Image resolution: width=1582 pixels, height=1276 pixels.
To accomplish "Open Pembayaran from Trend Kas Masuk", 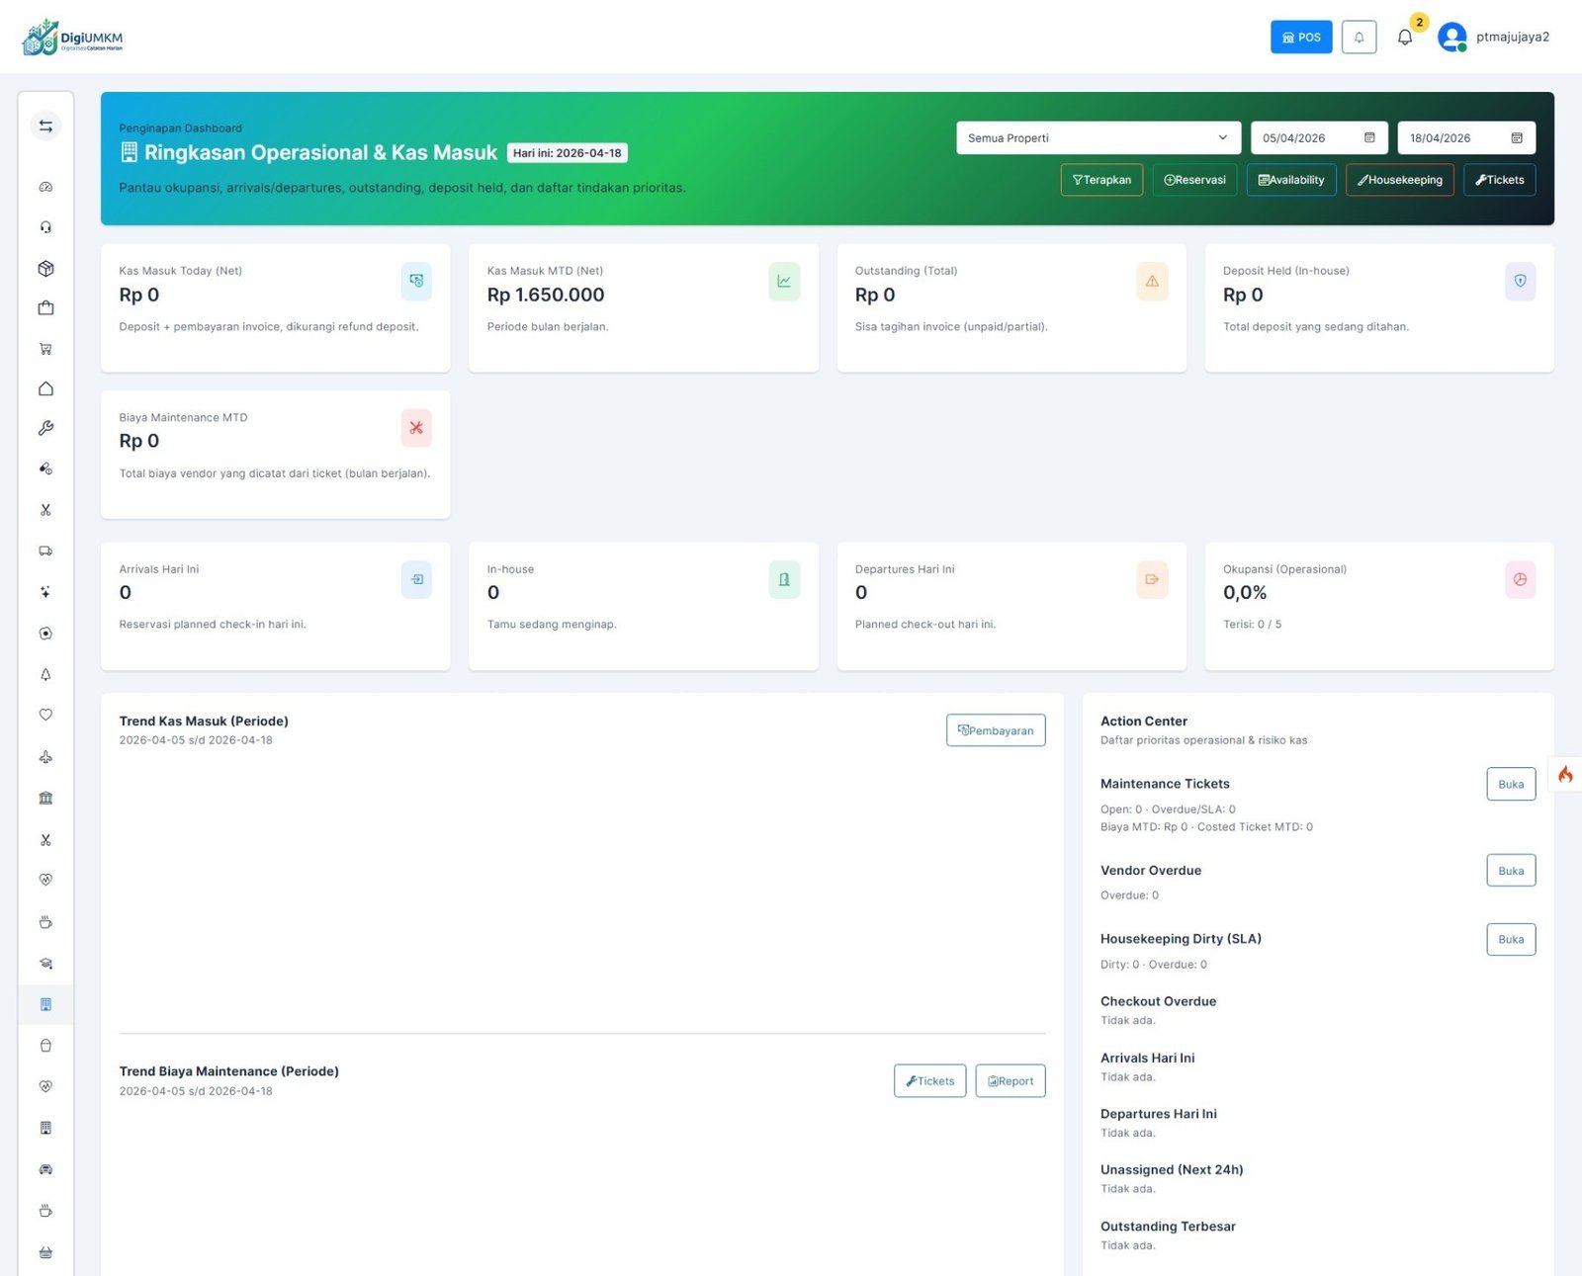I will (995, 730).
